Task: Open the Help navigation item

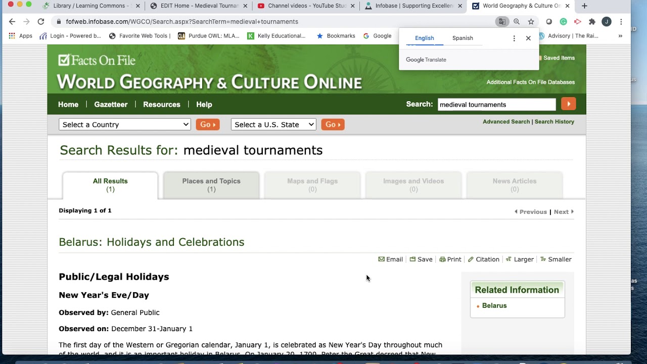Action: tap(204, 104)
